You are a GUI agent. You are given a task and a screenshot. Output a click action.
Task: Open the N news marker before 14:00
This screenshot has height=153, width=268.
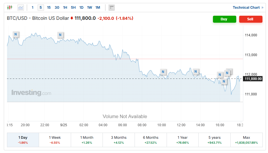pyautogui.click(x=196, y=72)
